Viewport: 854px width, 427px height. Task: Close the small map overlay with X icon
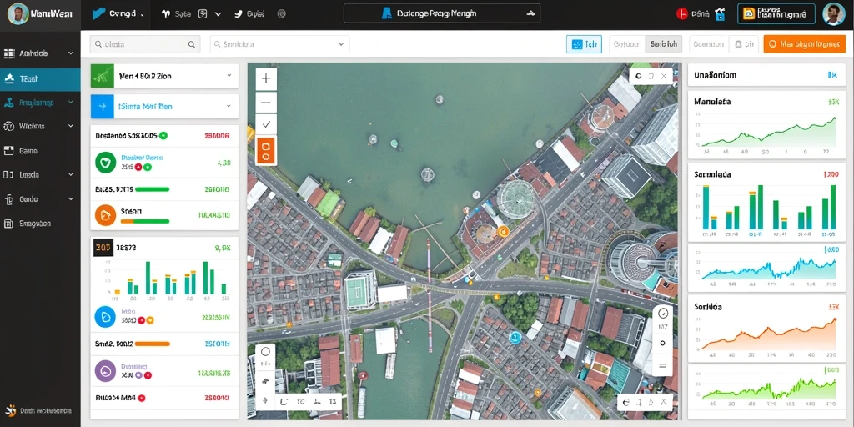[x=664, y=76]
